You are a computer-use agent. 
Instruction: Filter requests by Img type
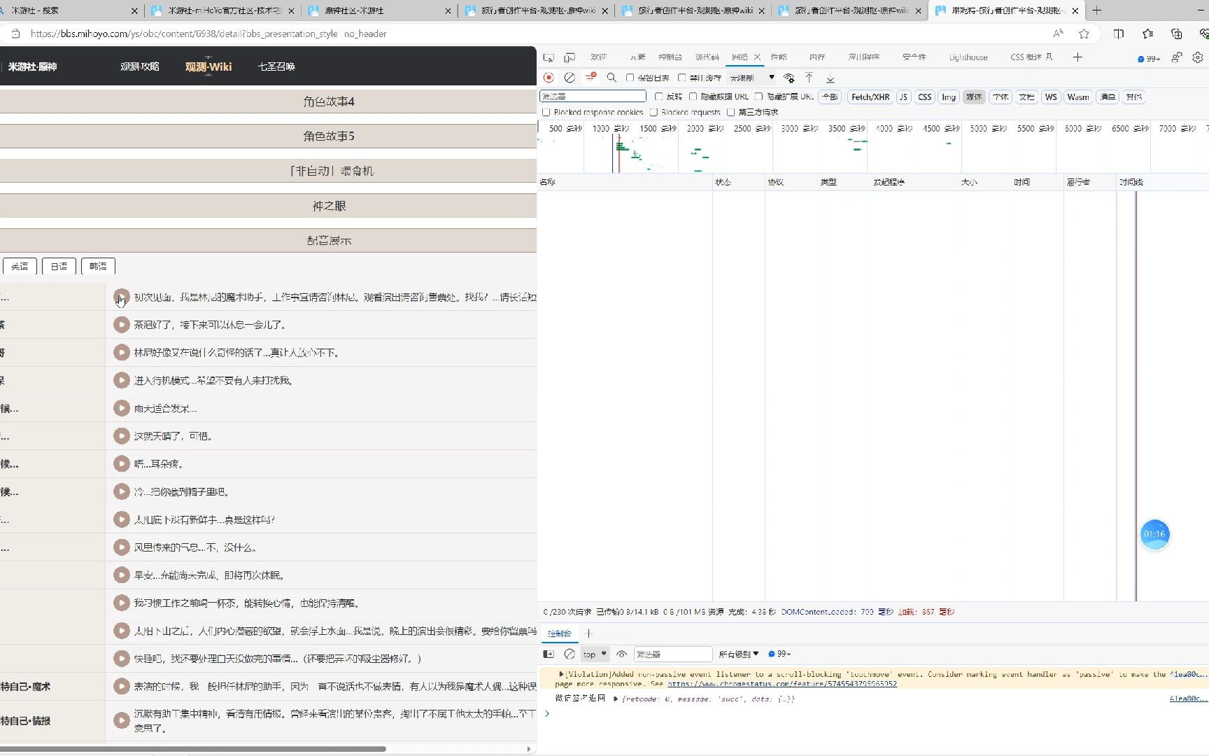coord(949,97)
